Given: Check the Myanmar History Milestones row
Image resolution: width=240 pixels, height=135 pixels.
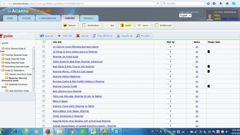Looking at the screenshot, I should point(44,76).
